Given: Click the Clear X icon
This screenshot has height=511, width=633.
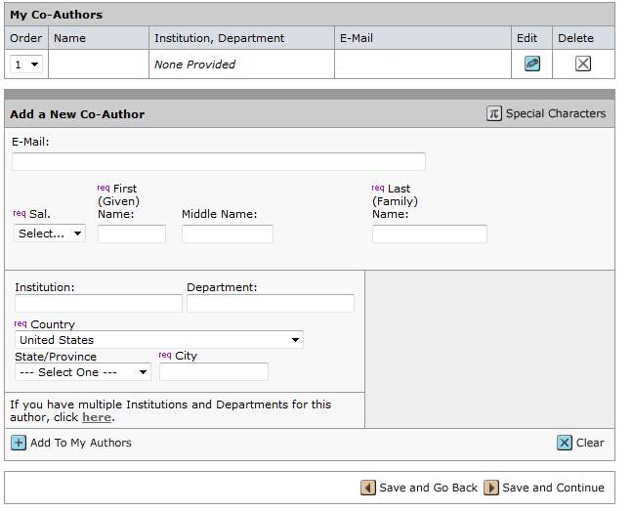Looking at the screenshot, I should (565, 443).
